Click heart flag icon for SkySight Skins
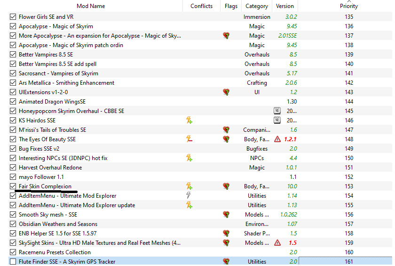This screenshot has width=395, height=266. [x=226, y=243]
